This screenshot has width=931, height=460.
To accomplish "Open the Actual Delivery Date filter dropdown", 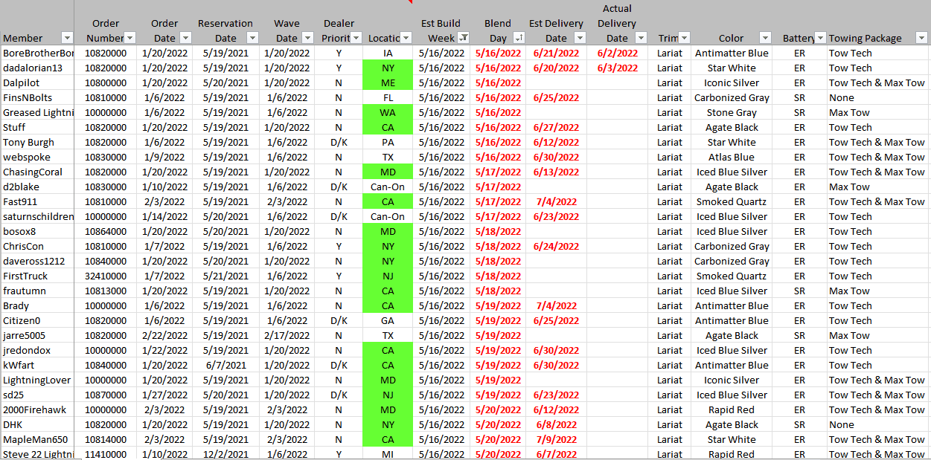I will [642, 38].
